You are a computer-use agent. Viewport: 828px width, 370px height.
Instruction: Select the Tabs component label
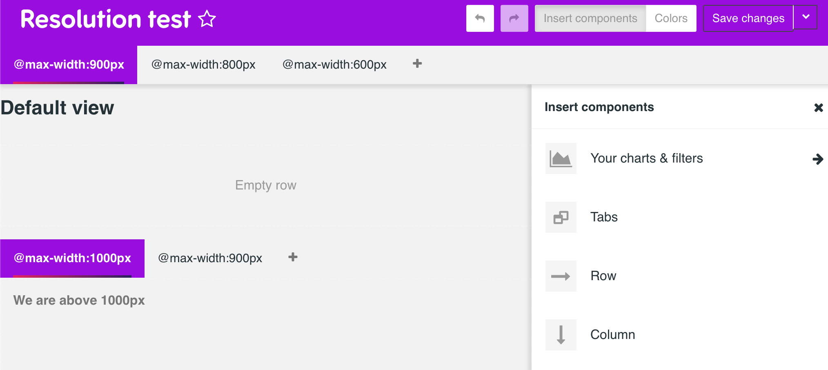click(x=604, y=217)
